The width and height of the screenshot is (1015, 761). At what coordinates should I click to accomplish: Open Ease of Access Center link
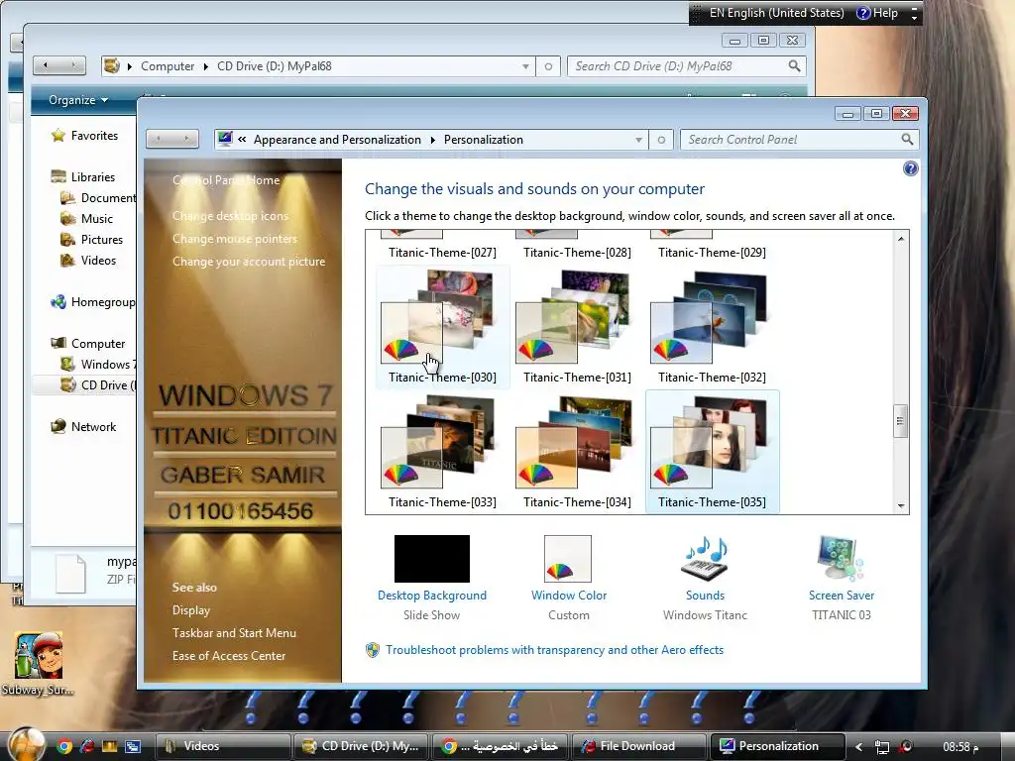coord(229,656)
